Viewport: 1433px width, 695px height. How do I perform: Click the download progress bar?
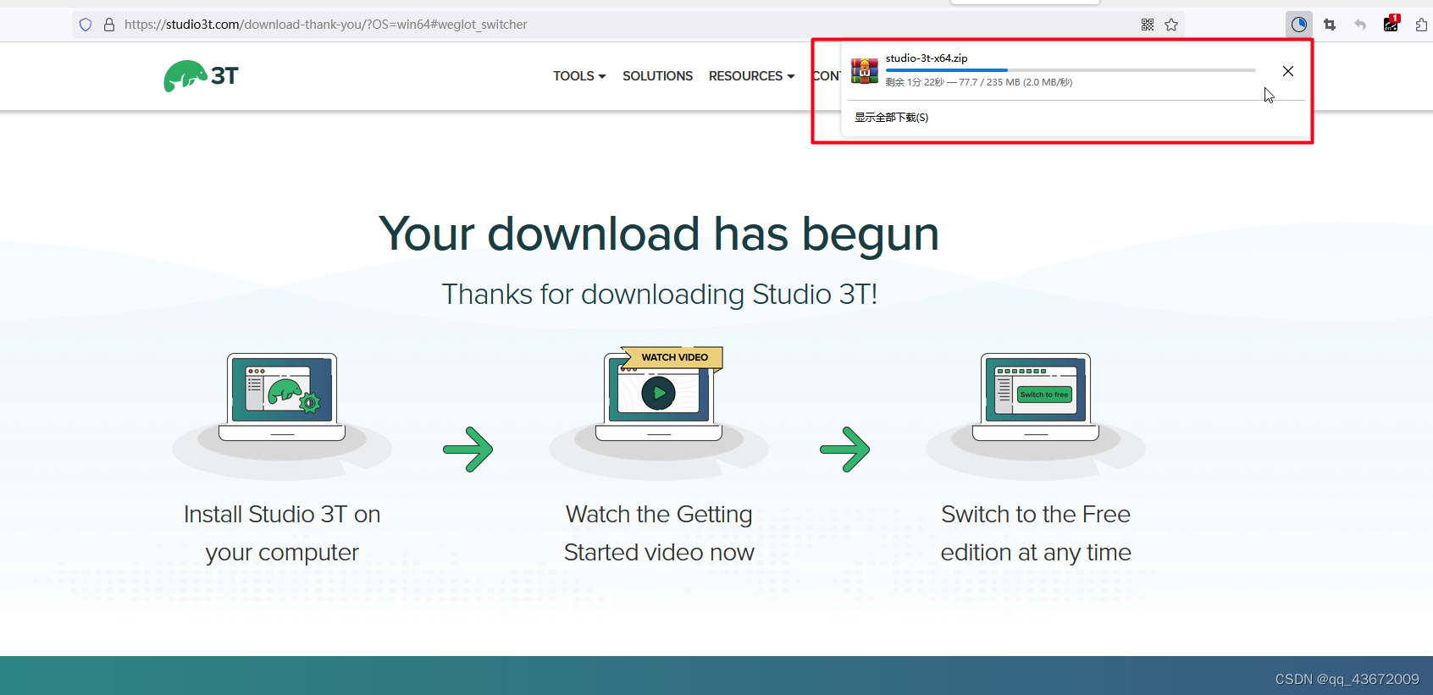point(1071,70)
